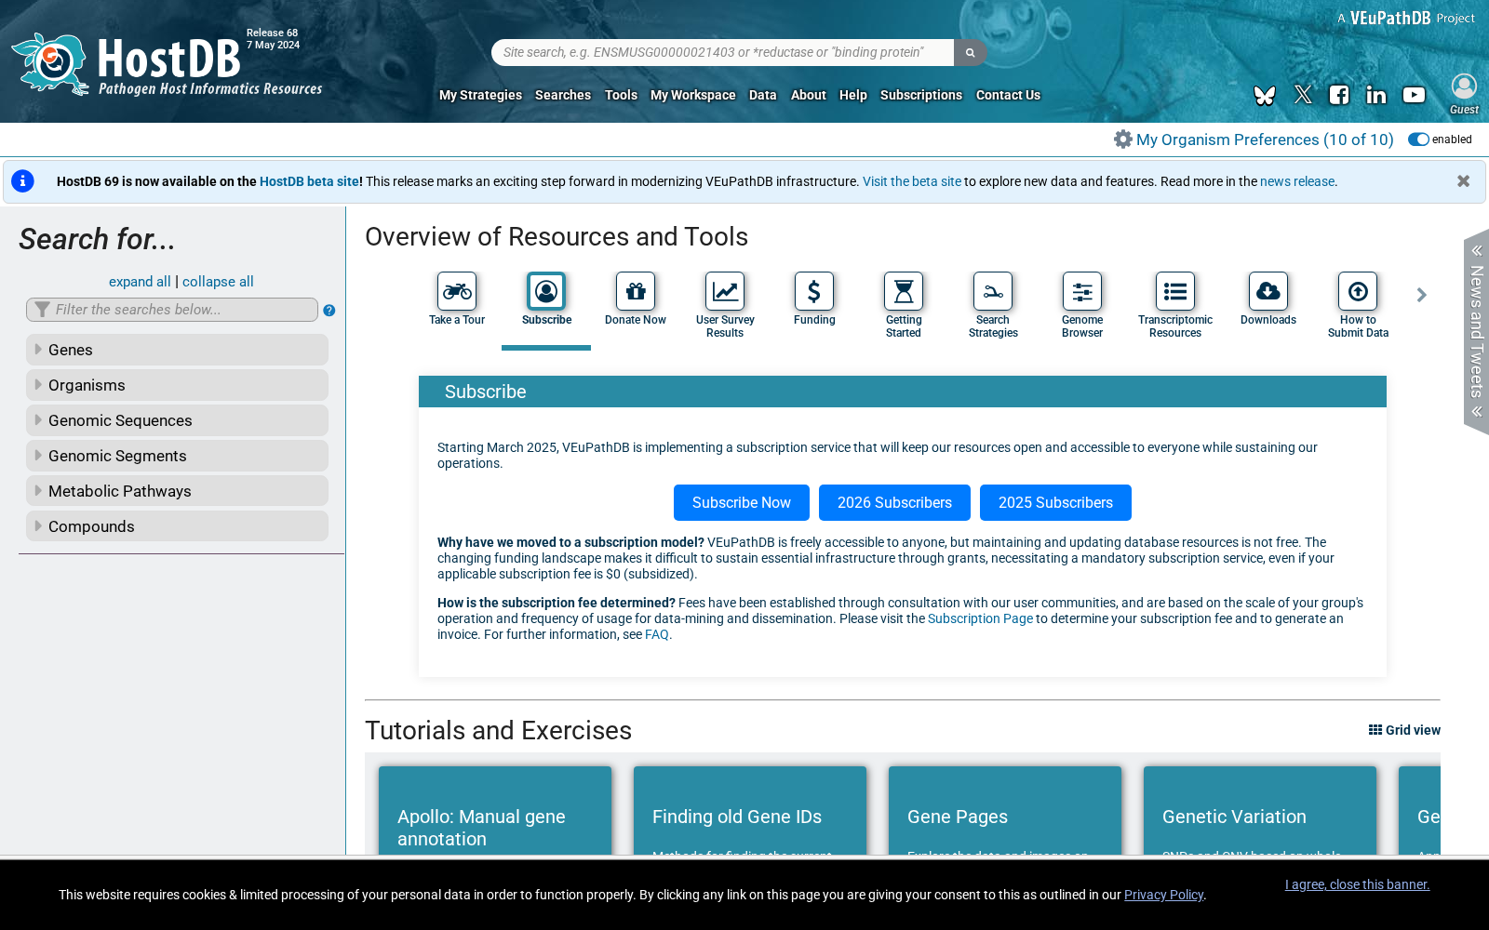Screen dimensions: 1489x930
Task: Click the Funding dollar icon
Action: click(814, 291)
